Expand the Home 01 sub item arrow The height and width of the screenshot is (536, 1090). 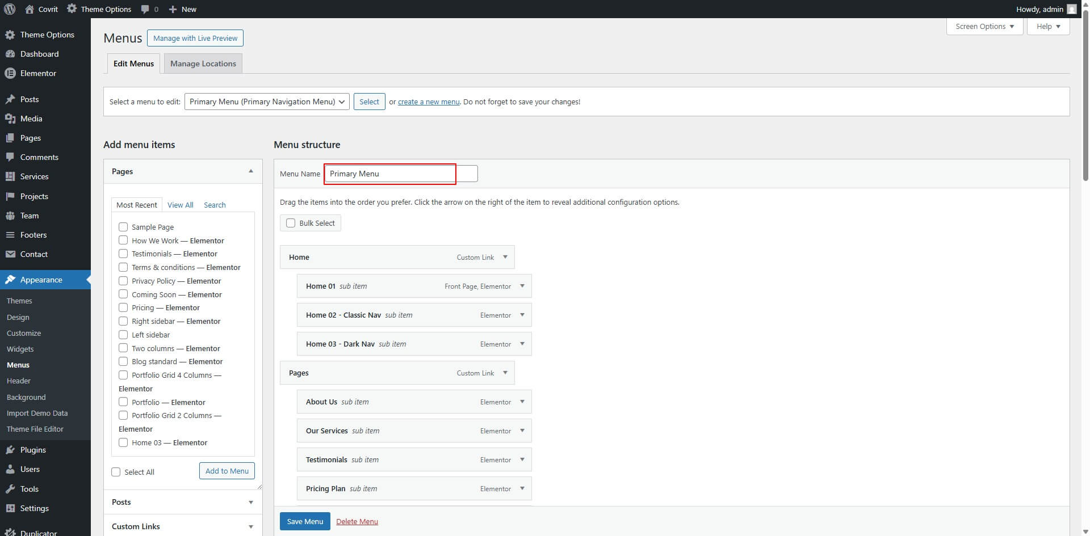pyautogui.click(x=522, y=286)
